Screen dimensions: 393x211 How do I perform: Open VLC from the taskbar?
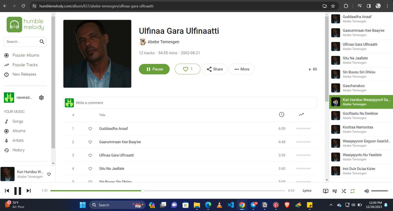[219, 205]
